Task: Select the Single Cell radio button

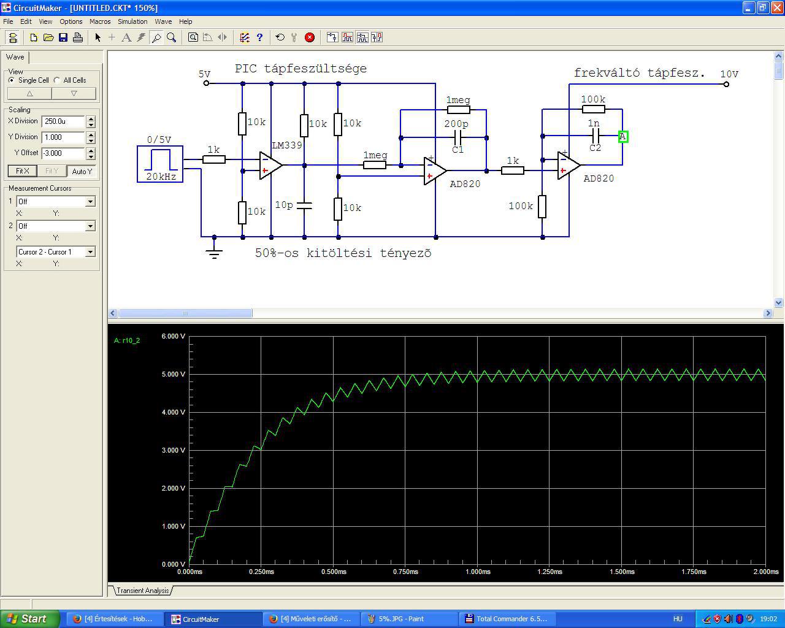Action: click(x=12, y=80)
